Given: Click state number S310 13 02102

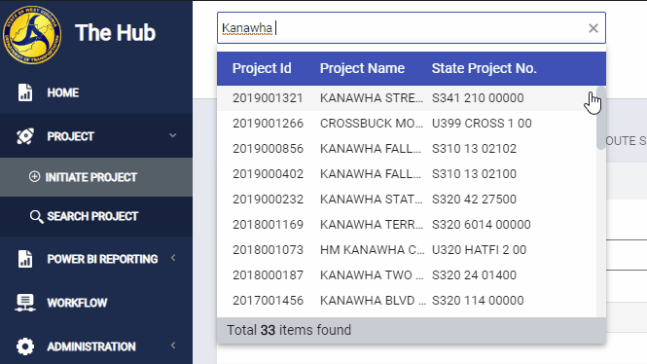Looking at the screenshot, I should pos(474,149).
